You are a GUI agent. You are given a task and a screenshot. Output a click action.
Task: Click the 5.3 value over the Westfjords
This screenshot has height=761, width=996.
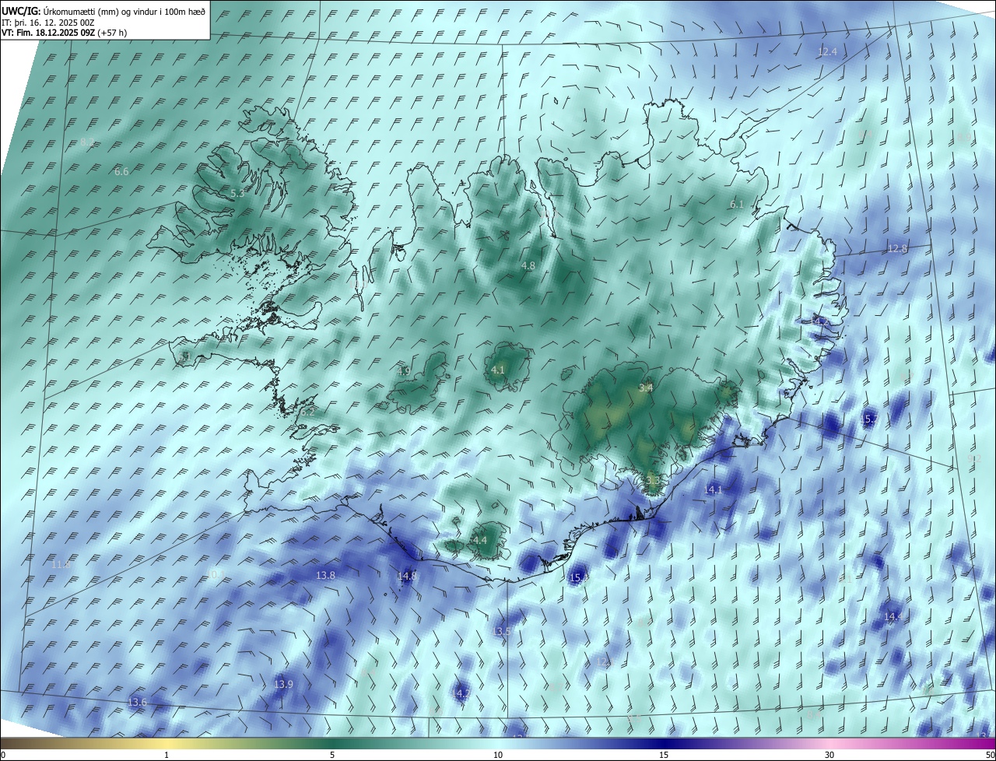[x=237, y=193]
